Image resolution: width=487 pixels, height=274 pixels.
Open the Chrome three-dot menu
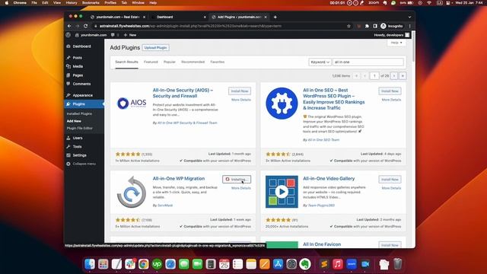[409, 26]
